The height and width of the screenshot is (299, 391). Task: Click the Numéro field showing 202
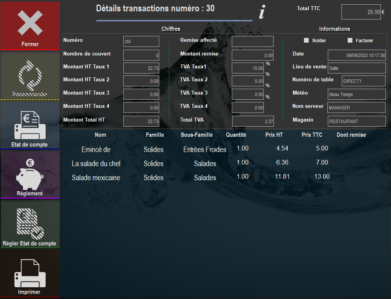pos(141,41)
